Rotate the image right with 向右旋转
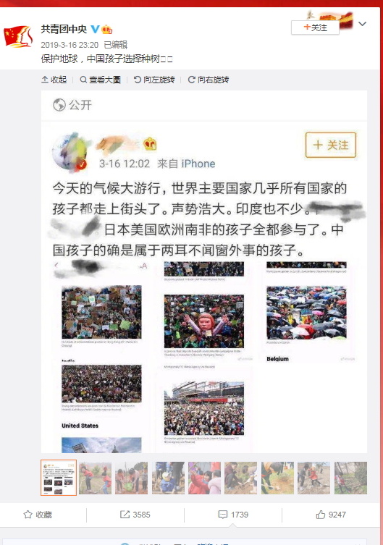Screen dimensions: 383x545 209,80
